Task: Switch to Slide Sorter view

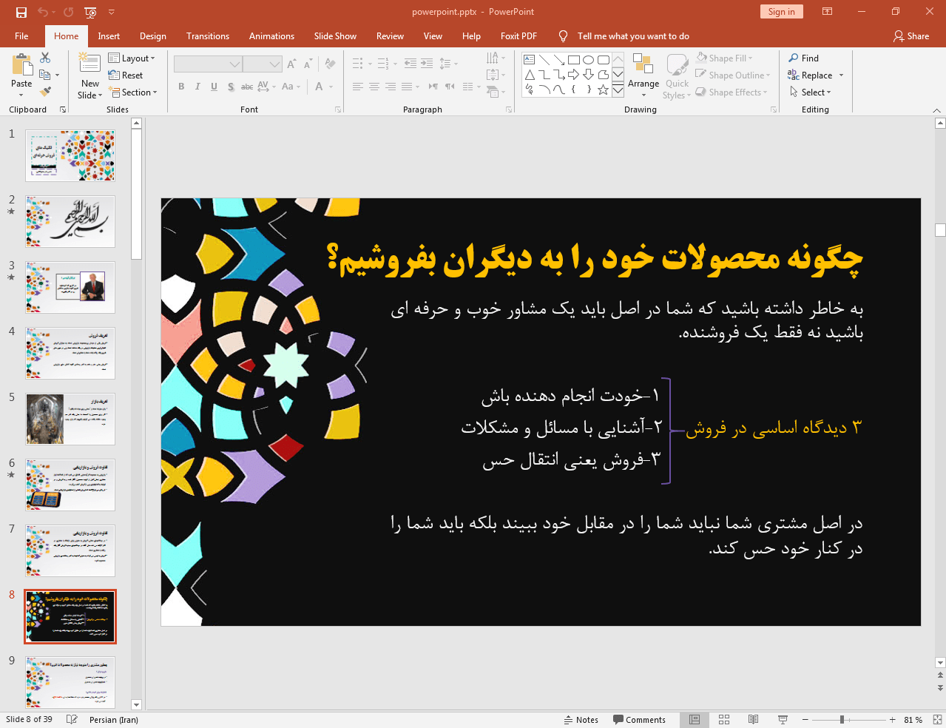Action: coord(724,720)
